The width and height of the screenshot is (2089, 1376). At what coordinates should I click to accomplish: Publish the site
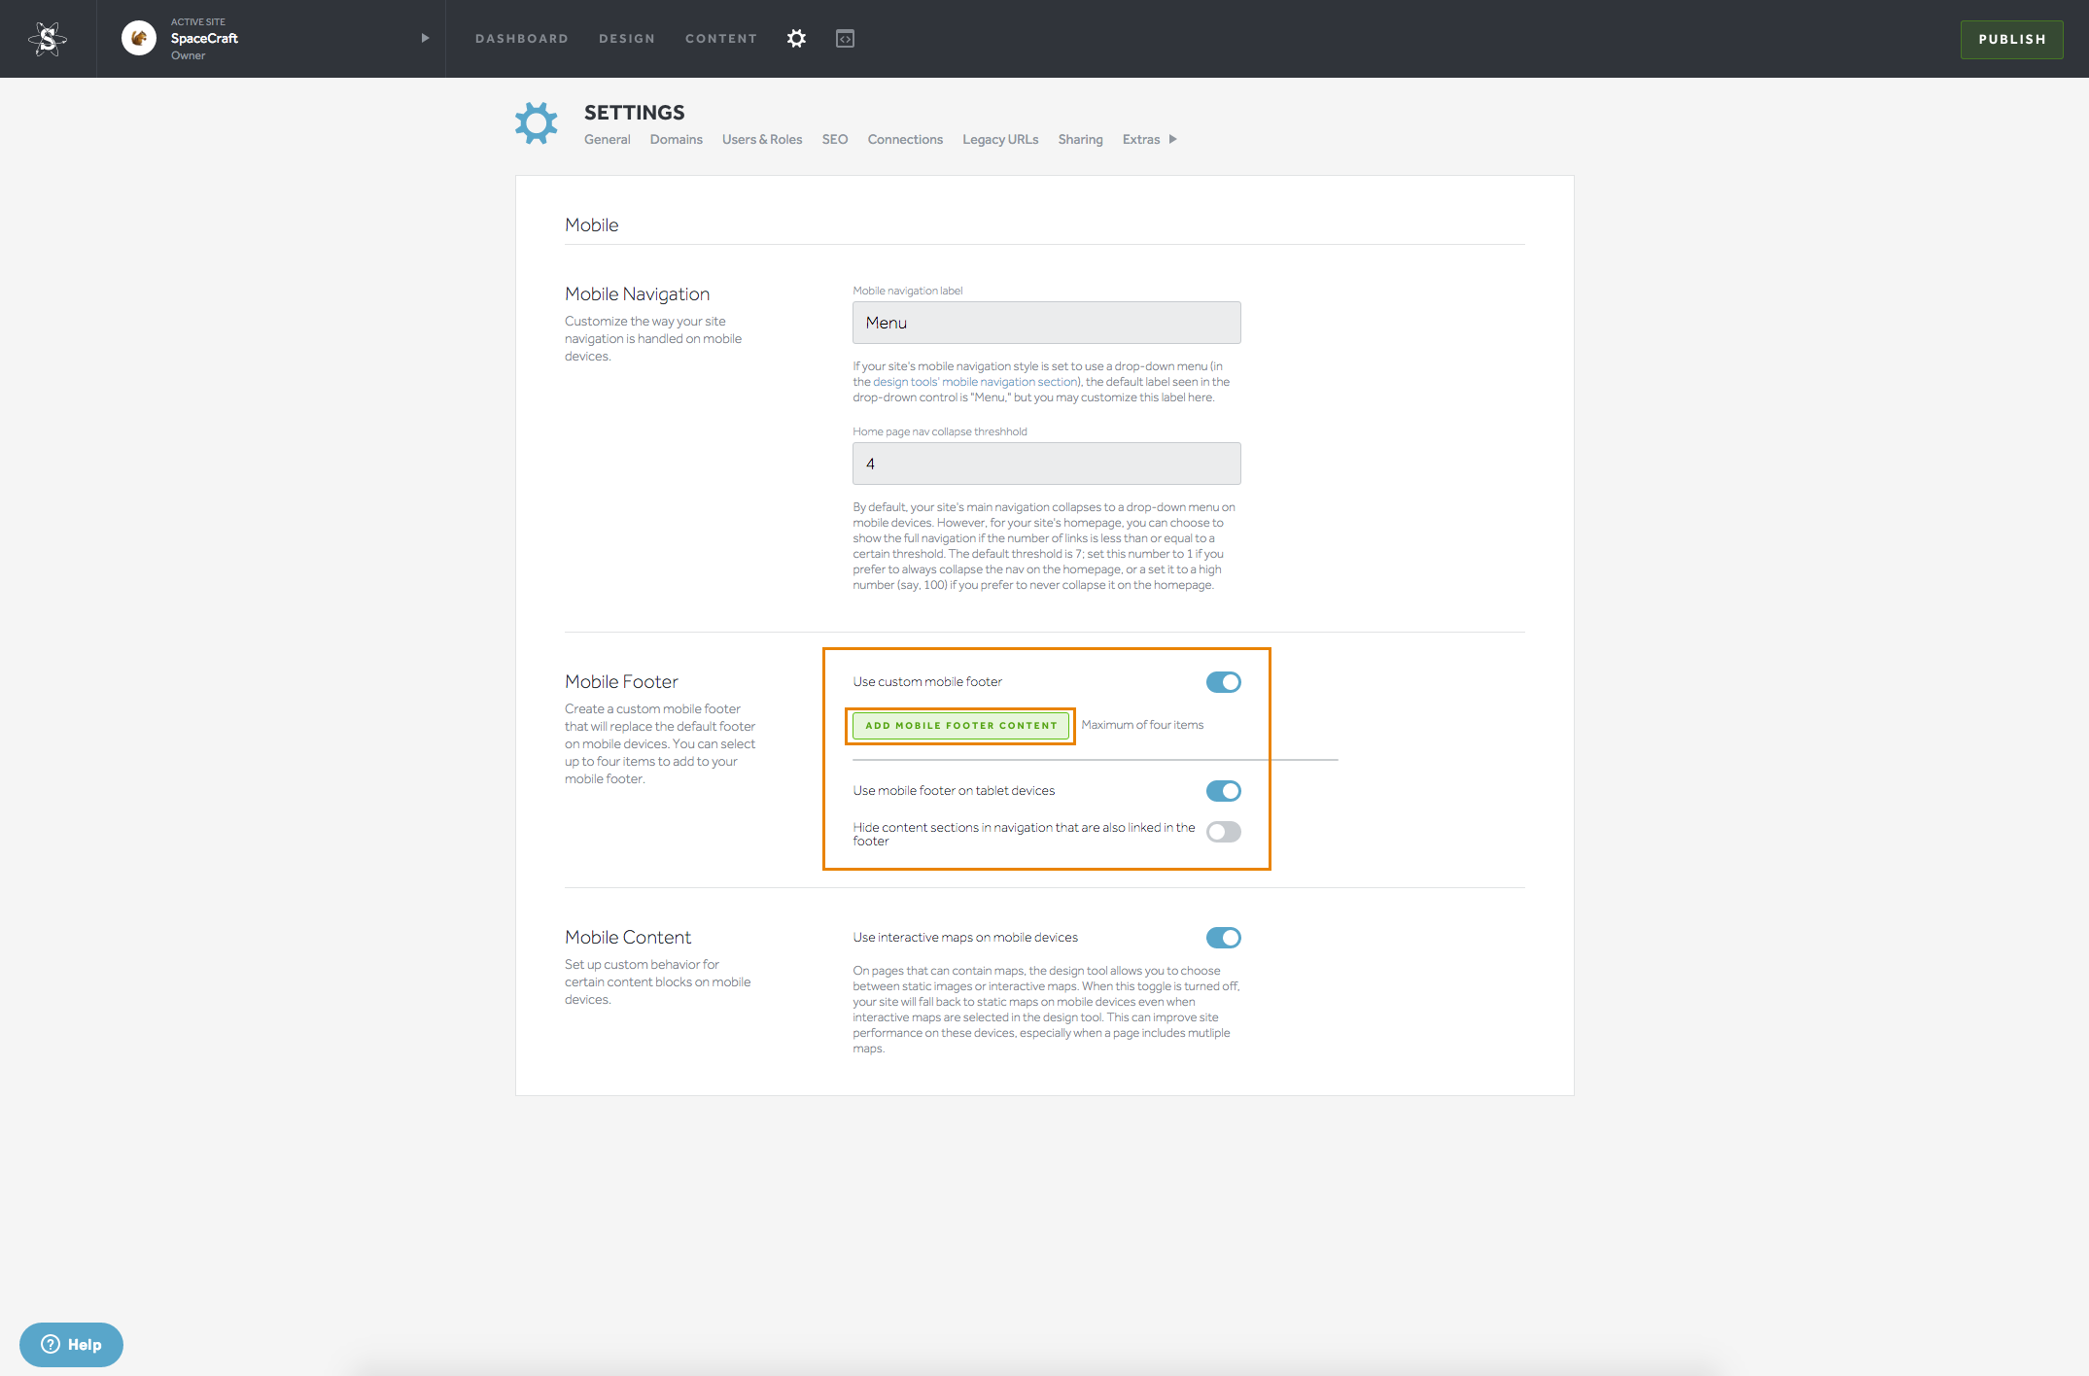tap(2011, 40)
